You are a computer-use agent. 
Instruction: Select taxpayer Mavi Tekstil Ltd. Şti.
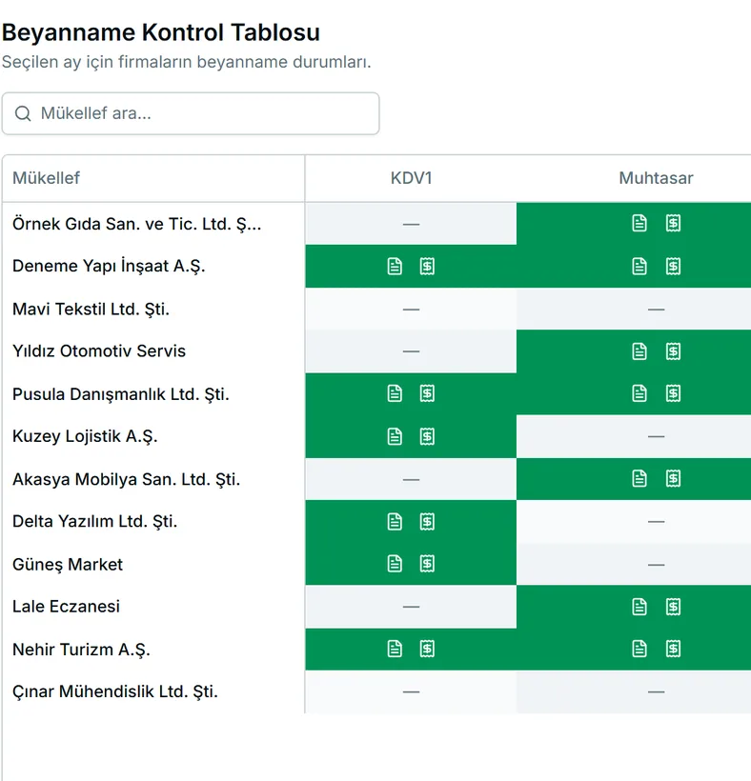click(x=91, y=309)
